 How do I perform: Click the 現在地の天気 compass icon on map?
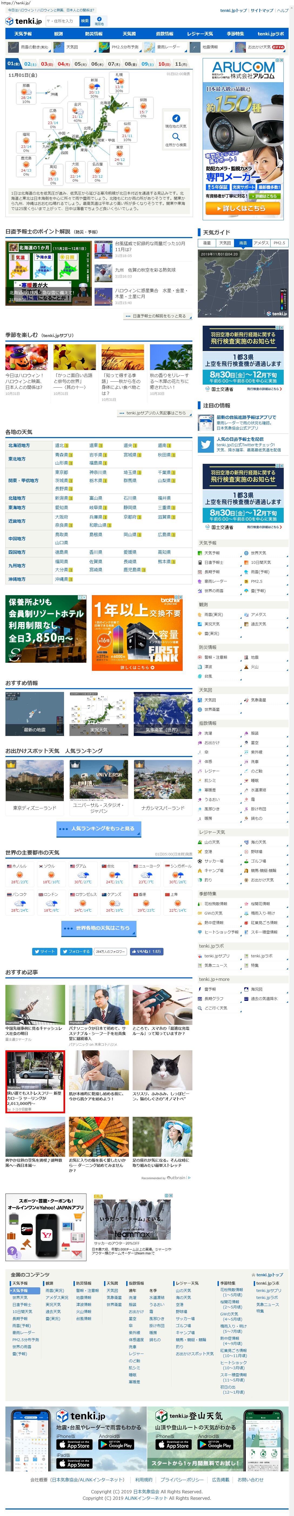(176, 118)
